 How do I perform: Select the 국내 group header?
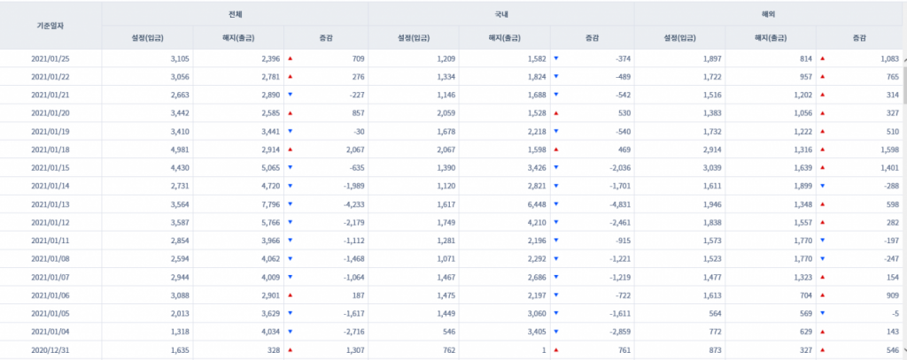[x=500, y=14]
